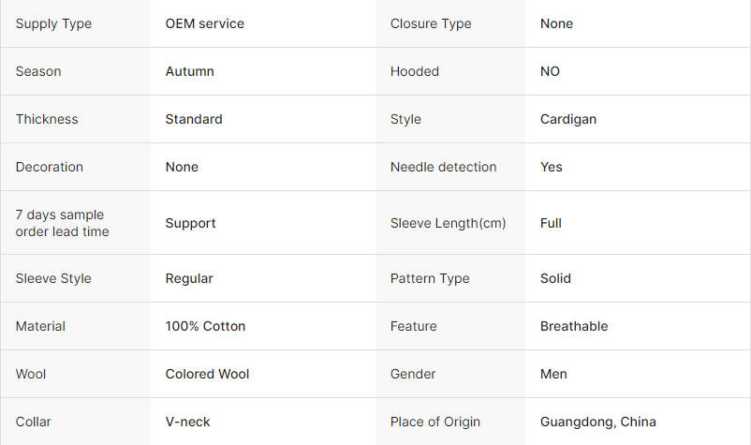Click the Breathable feature value
Viewport: 751px width, 445px height.
[x=573, y=326]
